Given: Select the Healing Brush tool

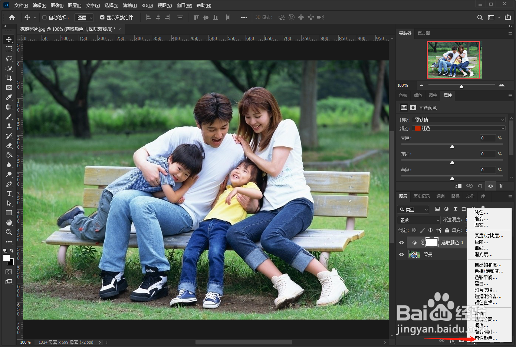Looking at the screenshot, I should (x=9, y=107).
